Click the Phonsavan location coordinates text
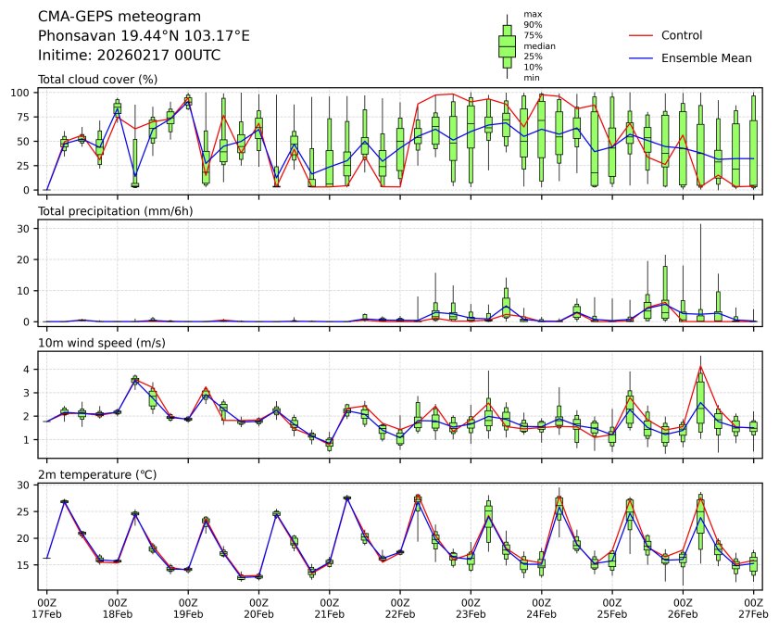 [144, 35]
